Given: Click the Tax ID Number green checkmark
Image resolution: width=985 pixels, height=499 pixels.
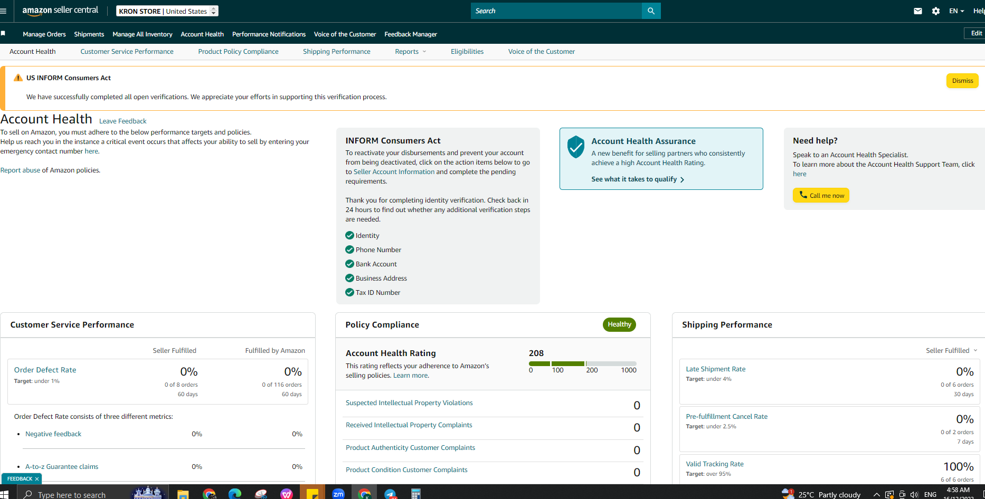Looking at the screenshot, I should (x=349, y=292).
